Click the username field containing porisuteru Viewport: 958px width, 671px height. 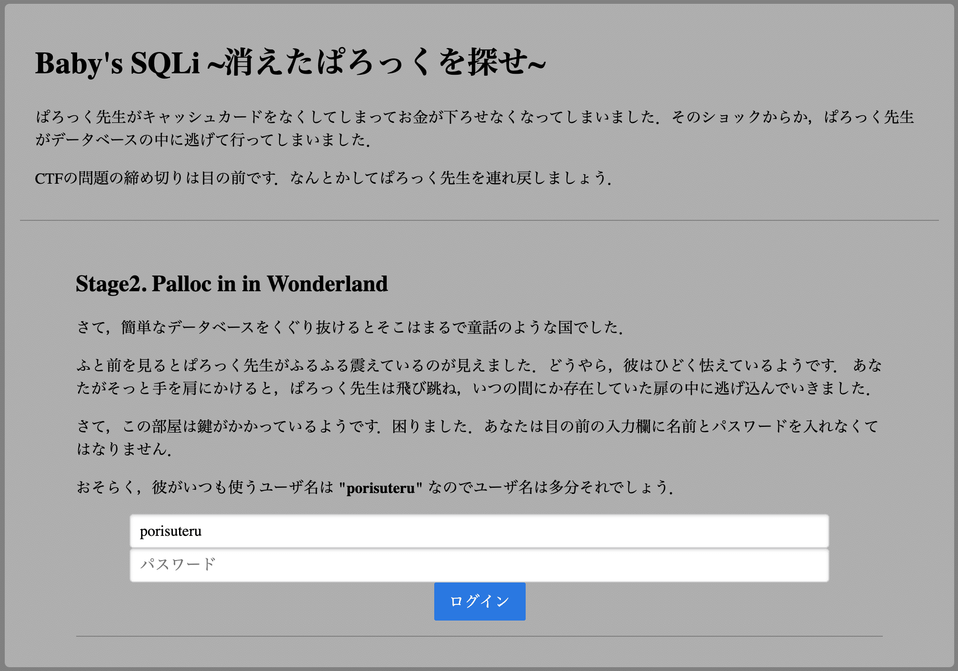tap(479, 531)
